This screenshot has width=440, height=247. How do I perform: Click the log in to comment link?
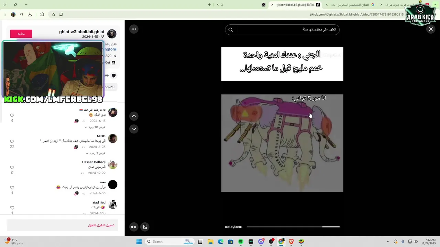101,225
